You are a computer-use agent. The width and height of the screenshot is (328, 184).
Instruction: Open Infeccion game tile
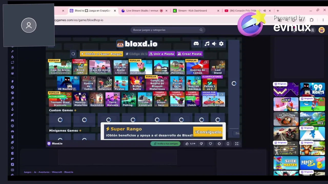[x=105, y=83]
